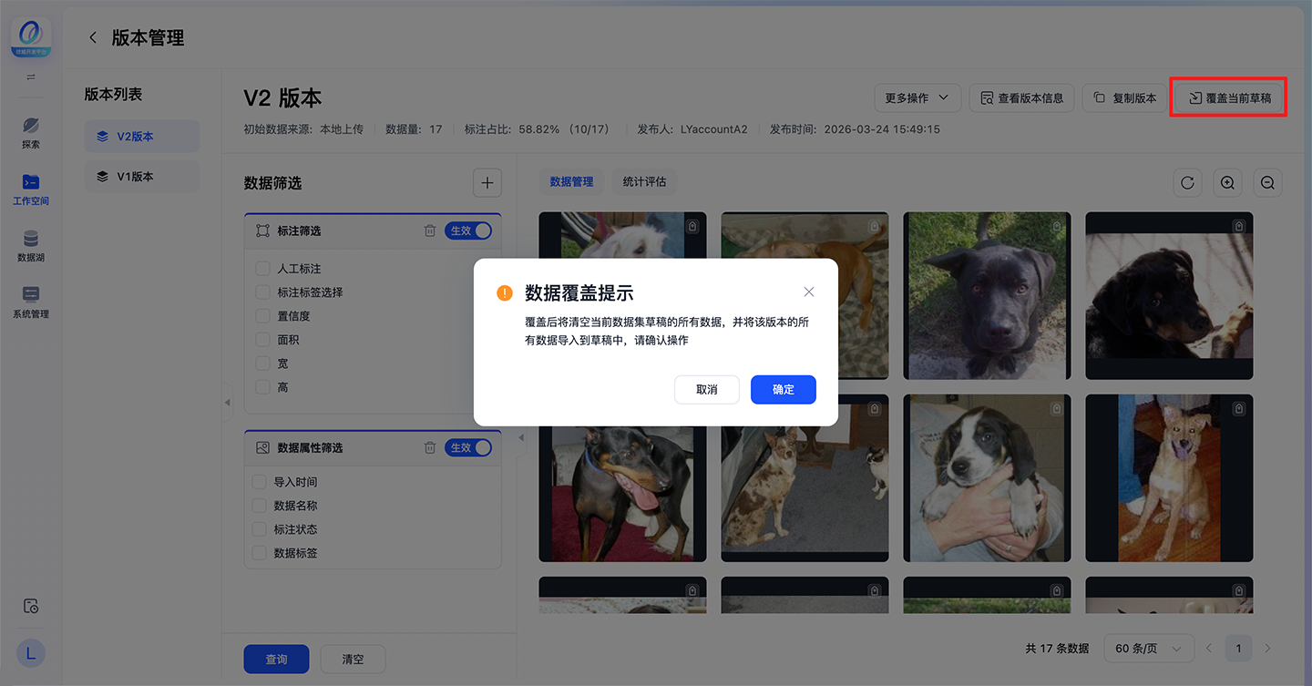The image size is (1312, 686).
Task: Close the 数据覆盖提示 dialog with the X
Action: click(x=809, y=292)
